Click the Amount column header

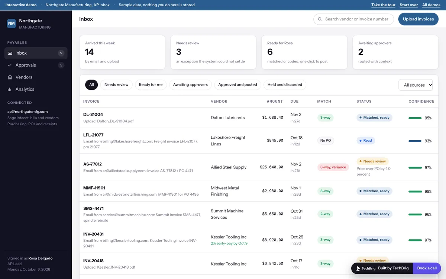275,101
